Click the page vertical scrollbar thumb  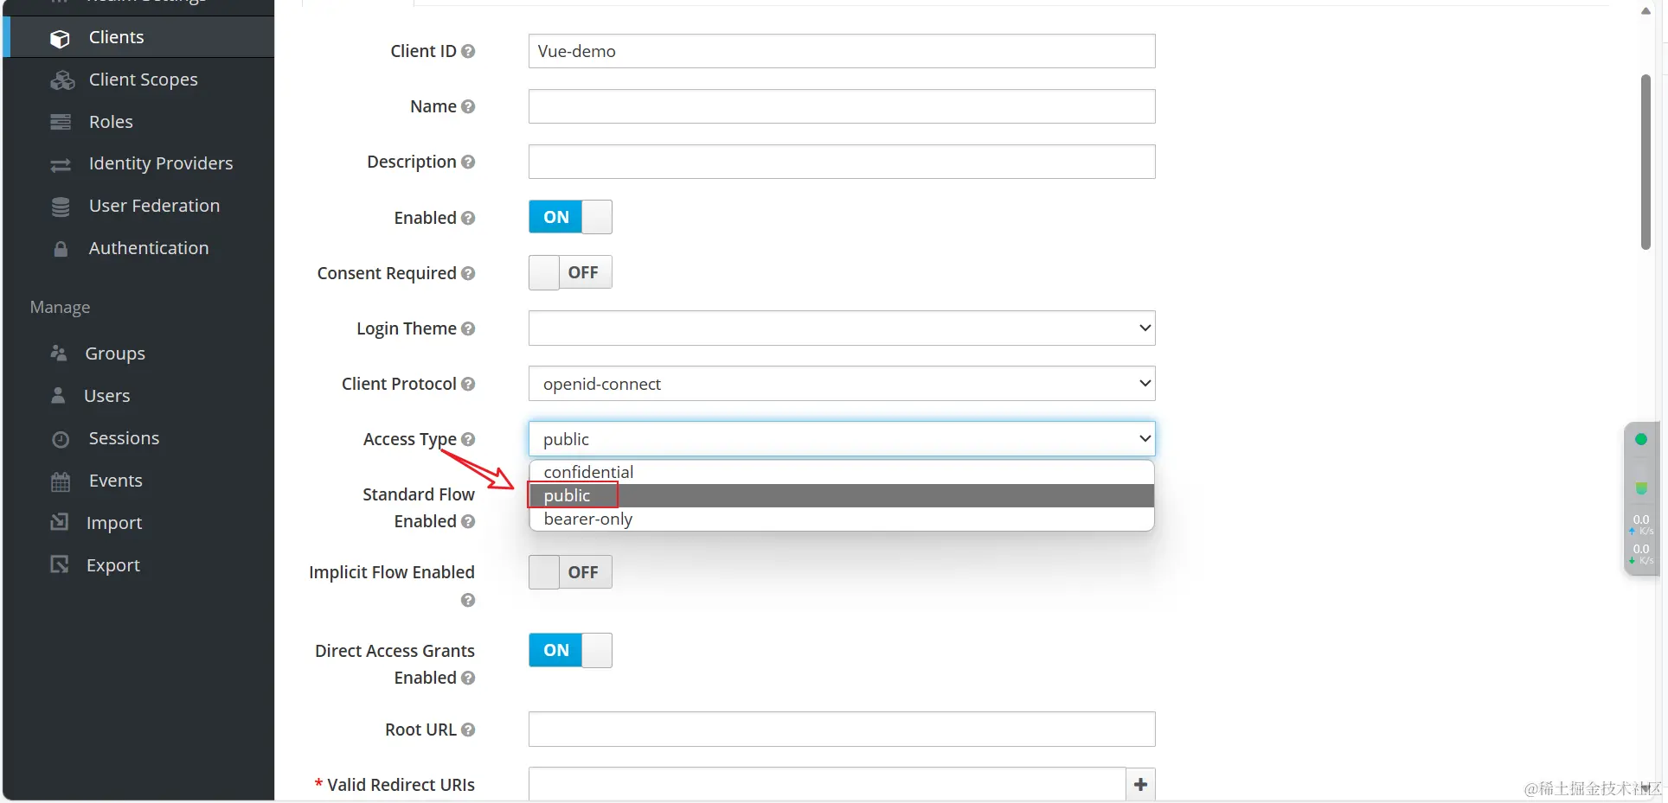tap(1646, 163)
